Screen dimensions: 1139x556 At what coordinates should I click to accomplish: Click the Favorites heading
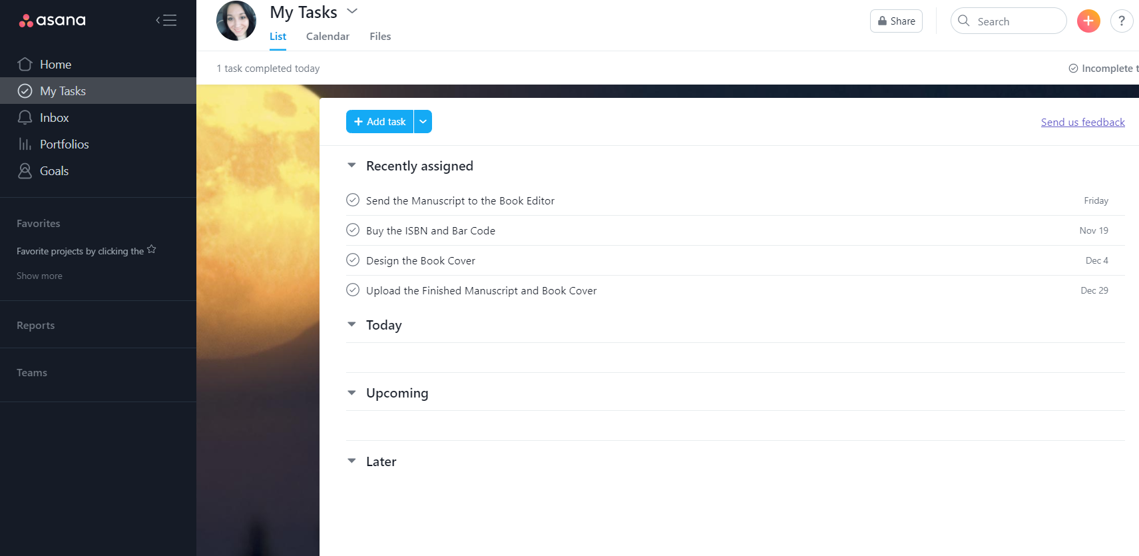(38, 223)
